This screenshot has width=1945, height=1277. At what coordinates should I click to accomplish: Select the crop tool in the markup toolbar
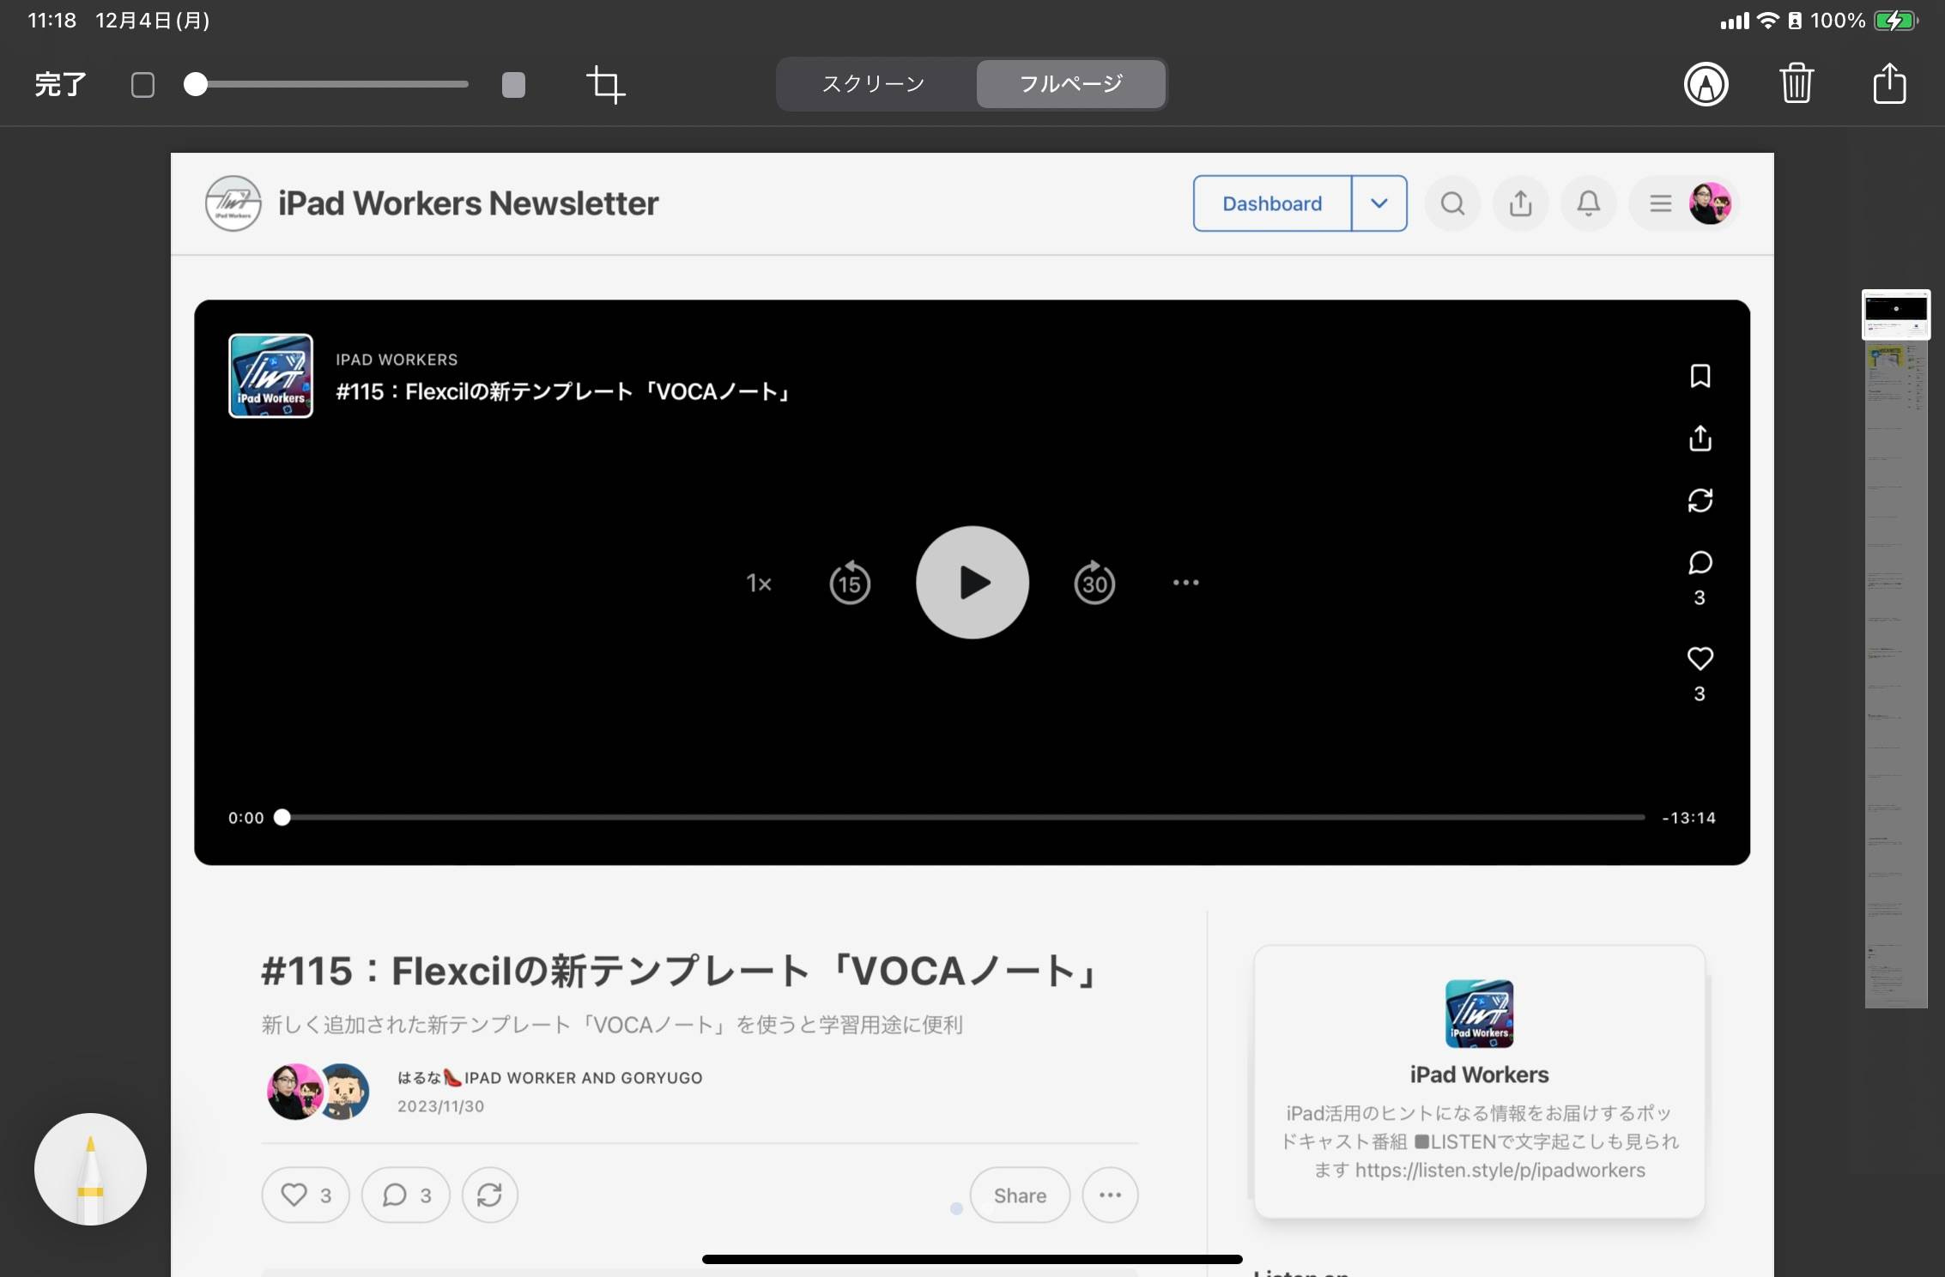point(605,84)
